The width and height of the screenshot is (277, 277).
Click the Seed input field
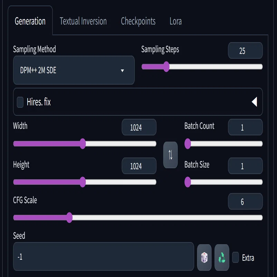(x=104, y=257)
